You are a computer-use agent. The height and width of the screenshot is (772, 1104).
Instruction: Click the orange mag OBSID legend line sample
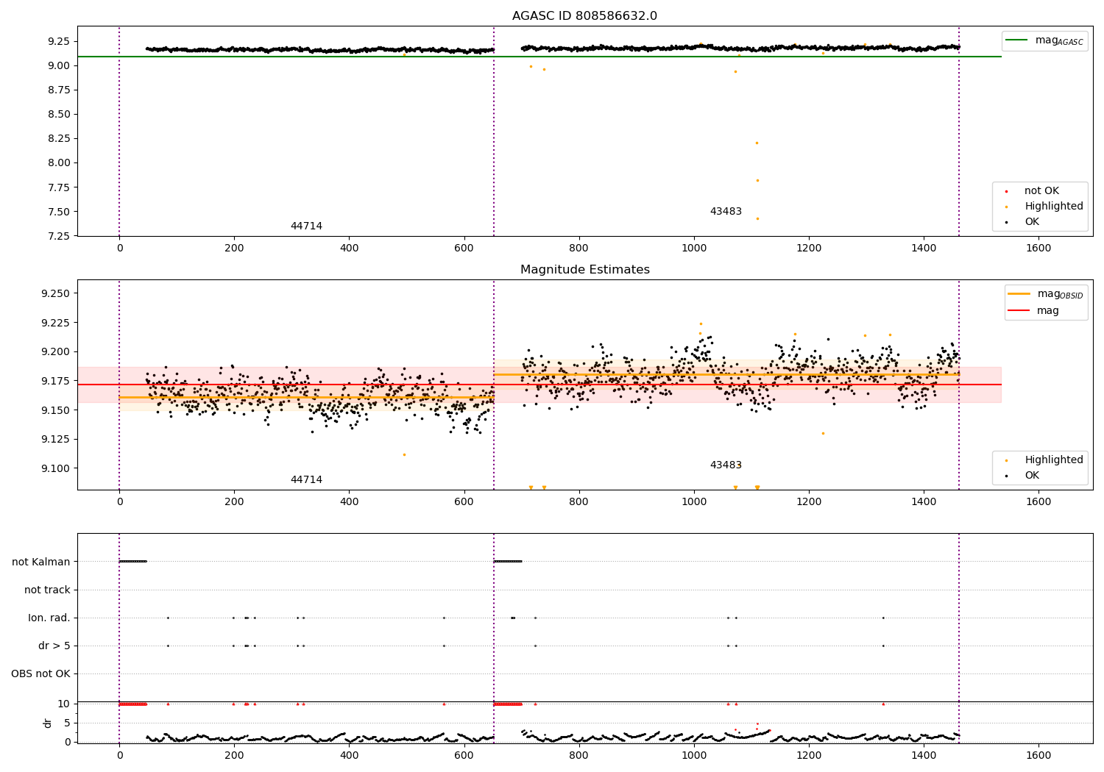[1018, 294]
